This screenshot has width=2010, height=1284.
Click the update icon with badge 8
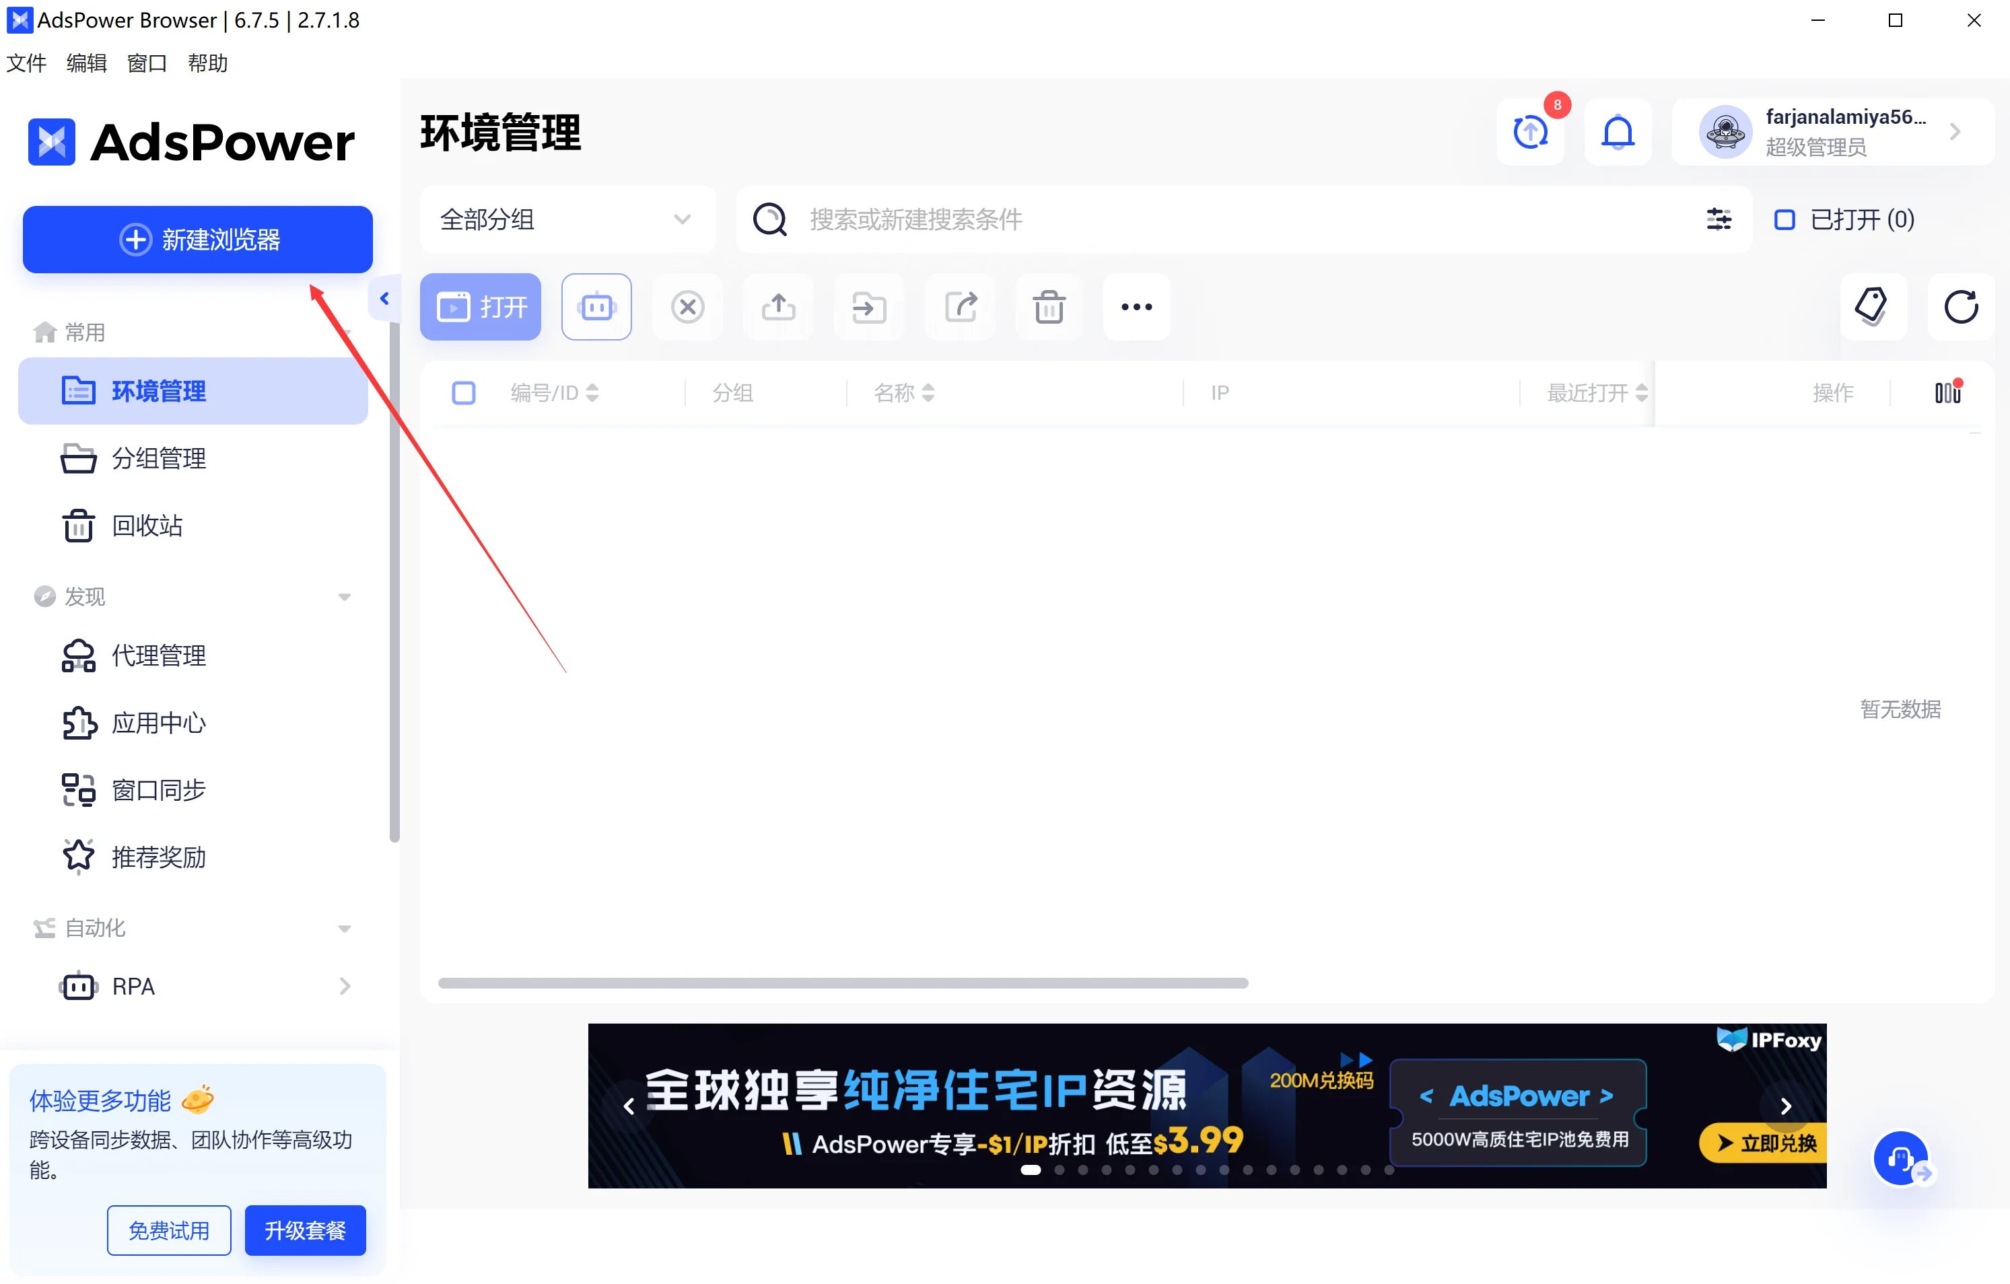coord(1531,132)
